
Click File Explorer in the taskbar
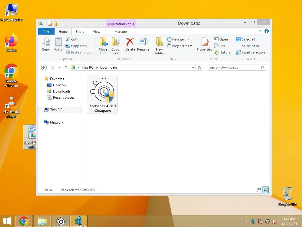point(42,221)
